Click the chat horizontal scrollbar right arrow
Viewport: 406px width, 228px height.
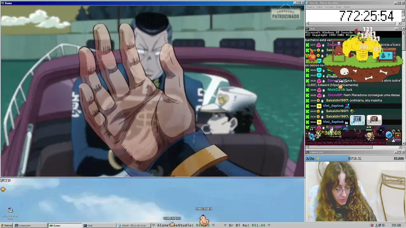[x=400, y=147]
